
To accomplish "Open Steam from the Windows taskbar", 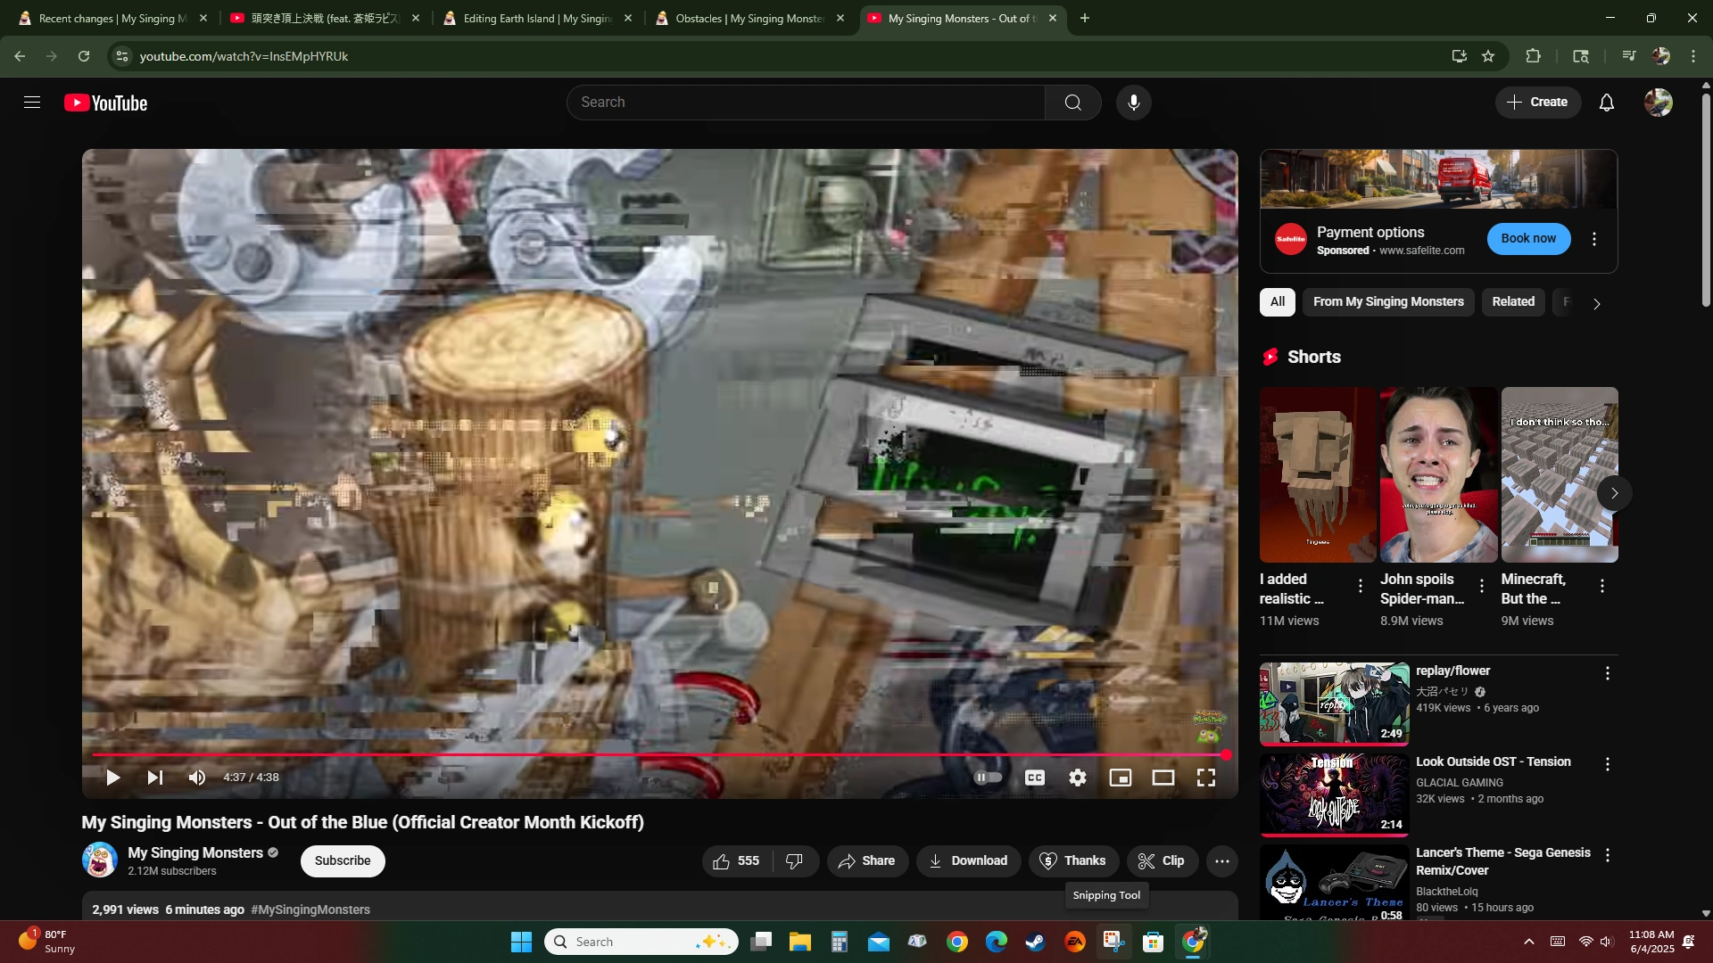I will point(1035,942).
